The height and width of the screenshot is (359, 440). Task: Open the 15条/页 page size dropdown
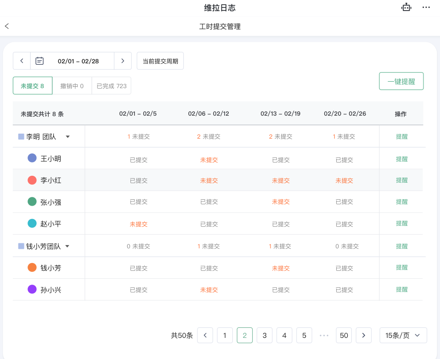(x=403, y=335)
